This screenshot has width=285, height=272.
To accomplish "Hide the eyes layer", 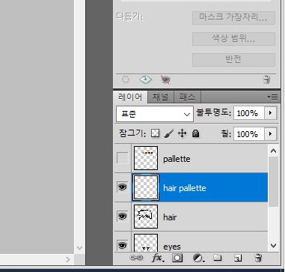I will coord(122,245).
